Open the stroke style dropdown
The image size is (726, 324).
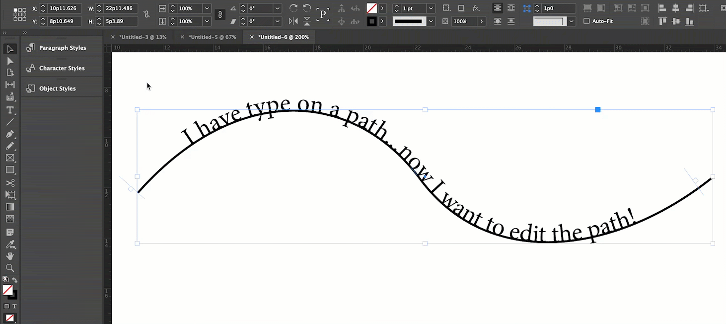point(431,21)
